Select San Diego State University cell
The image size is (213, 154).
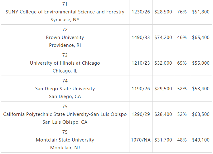[x=65, y=89]
